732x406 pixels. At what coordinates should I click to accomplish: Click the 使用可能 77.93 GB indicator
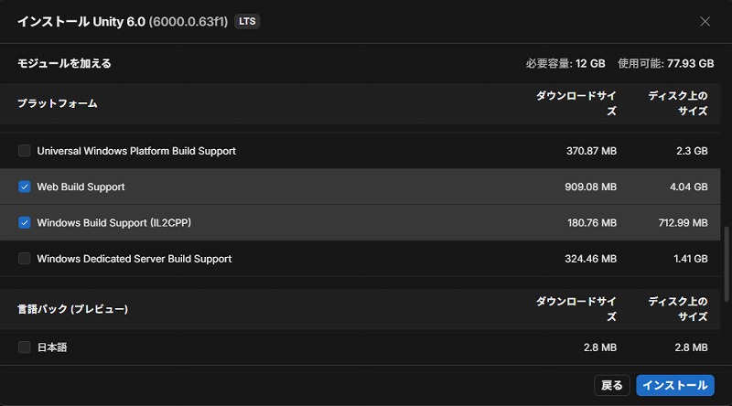665,64
